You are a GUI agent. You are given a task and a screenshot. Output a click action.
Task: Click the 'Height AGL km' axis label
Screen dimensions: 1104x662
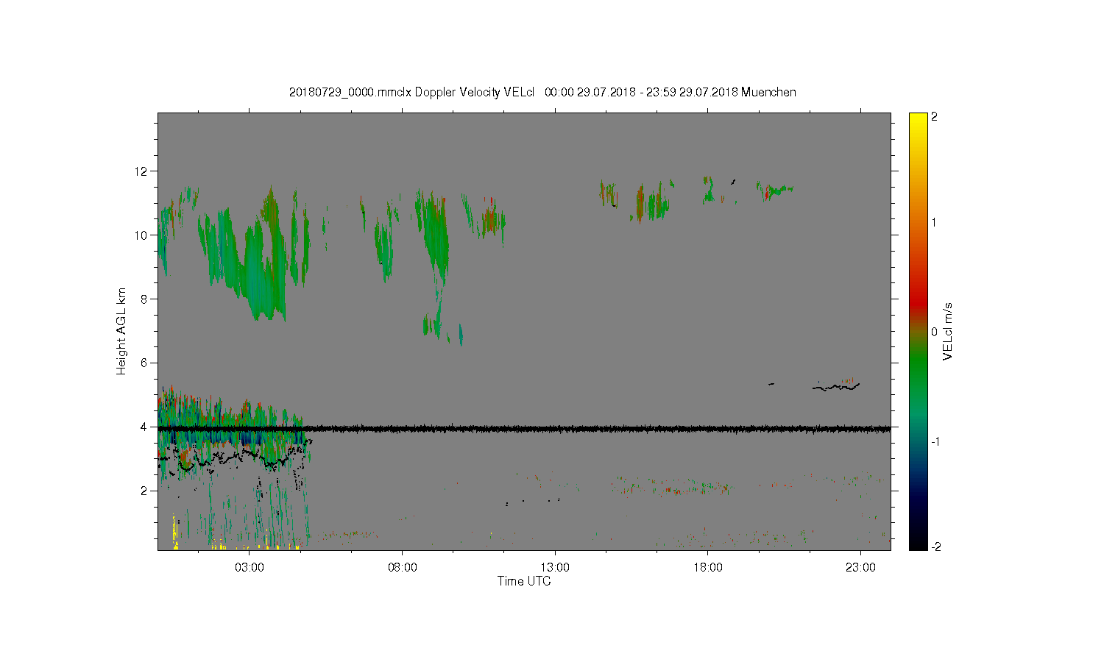(121, 331)
